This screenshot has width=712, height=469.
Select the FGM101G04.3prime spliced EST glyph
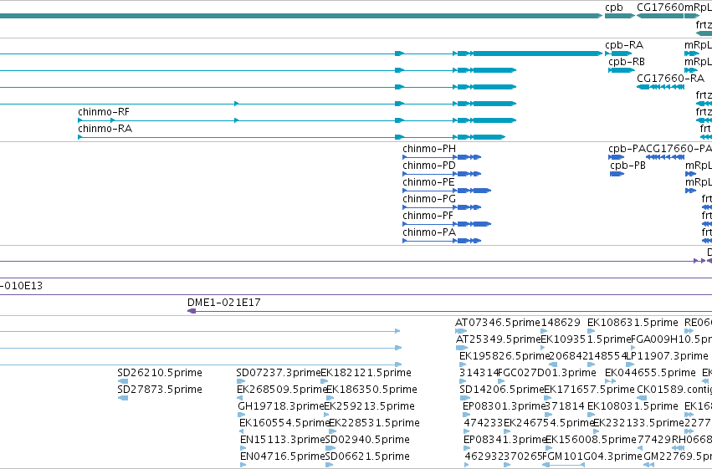point(564,465)
